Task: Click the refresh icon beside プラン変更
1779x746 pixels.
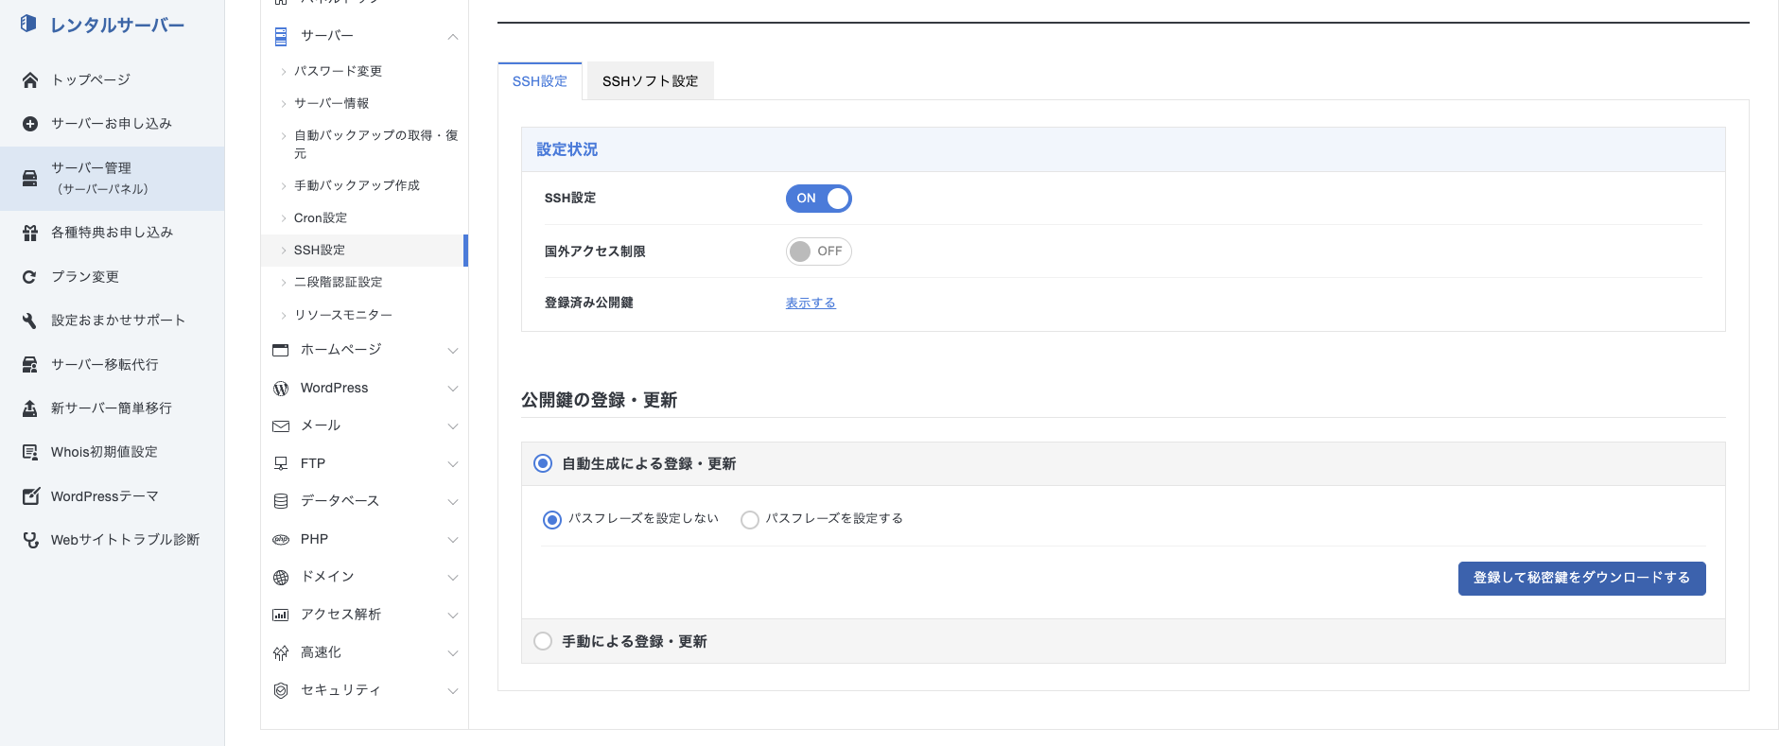Action: pos(30,277)
